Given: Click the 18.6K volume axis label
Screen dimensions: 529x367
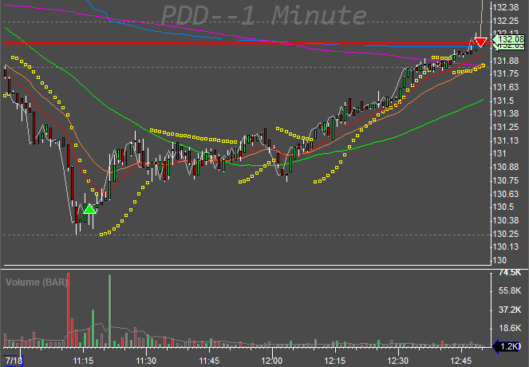Looking at the screenshot, I should [x=510, y=328].
